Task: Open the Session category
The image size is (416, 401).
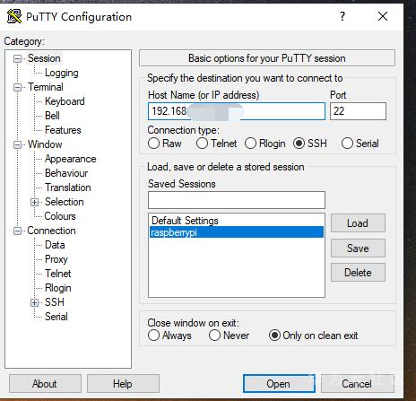Action: (44, 58)
